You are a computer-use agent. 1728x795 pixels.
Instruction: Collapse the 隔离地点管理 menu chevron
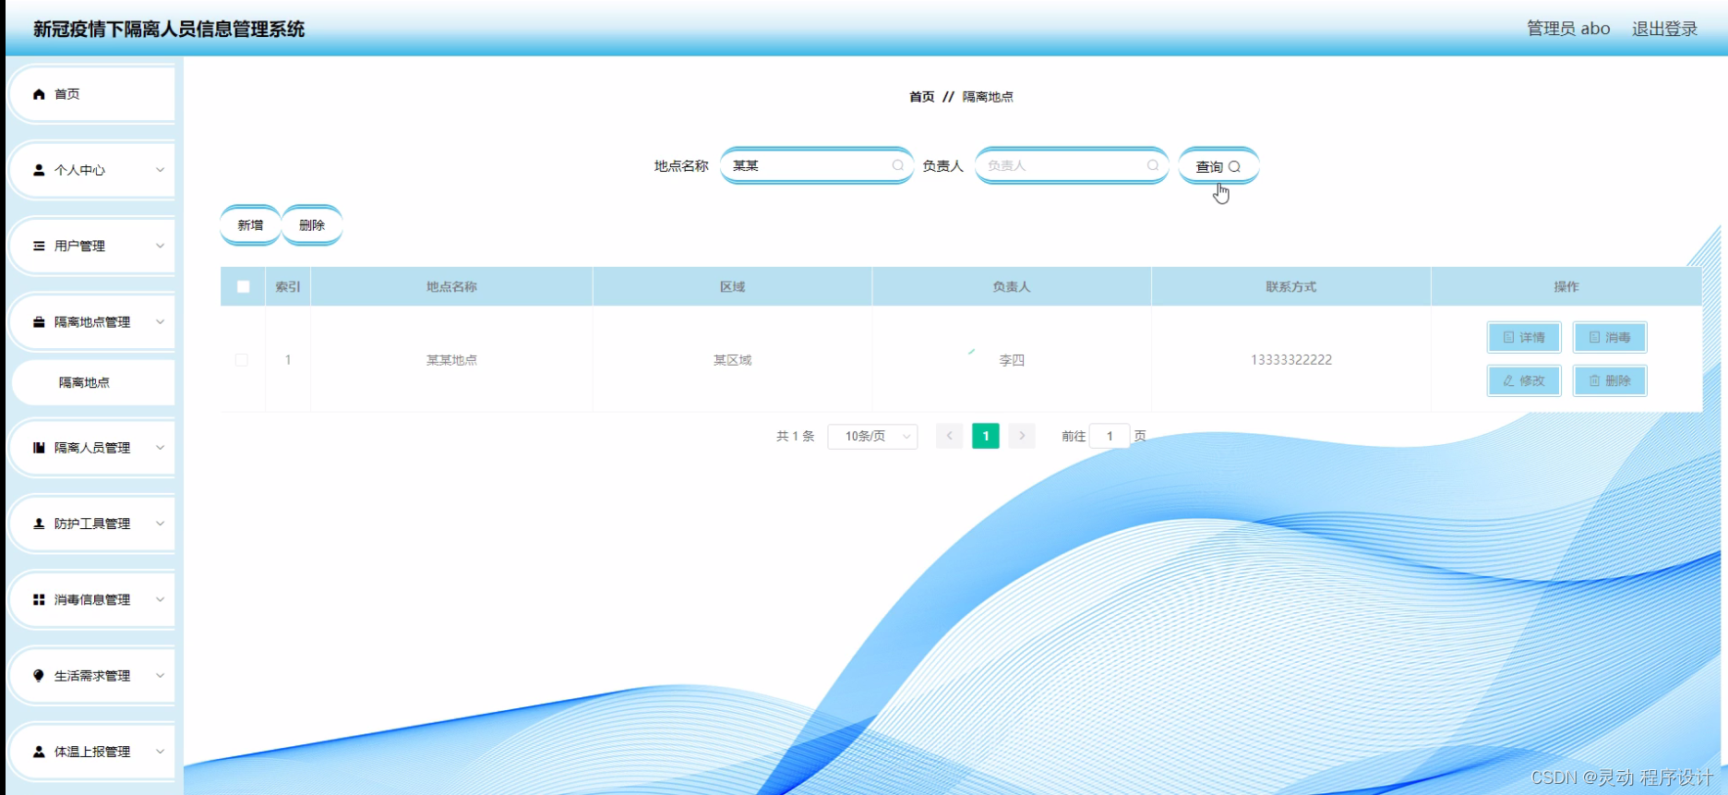pyautogui.click(x=160, y=322)
